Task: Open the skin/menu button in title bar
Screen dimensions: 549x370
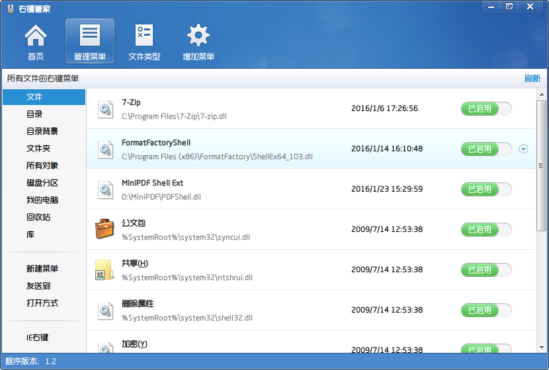Action: click(x=509, y=7)
